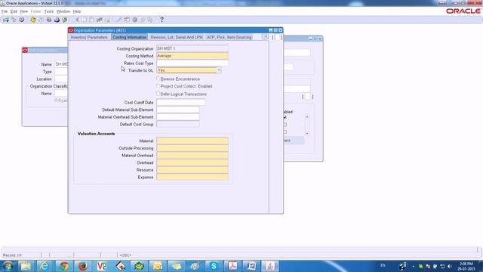The width and height of the screenshot is (483, 272).
Task: Click the Copy toolbar icon
Action: click(85, 20)
